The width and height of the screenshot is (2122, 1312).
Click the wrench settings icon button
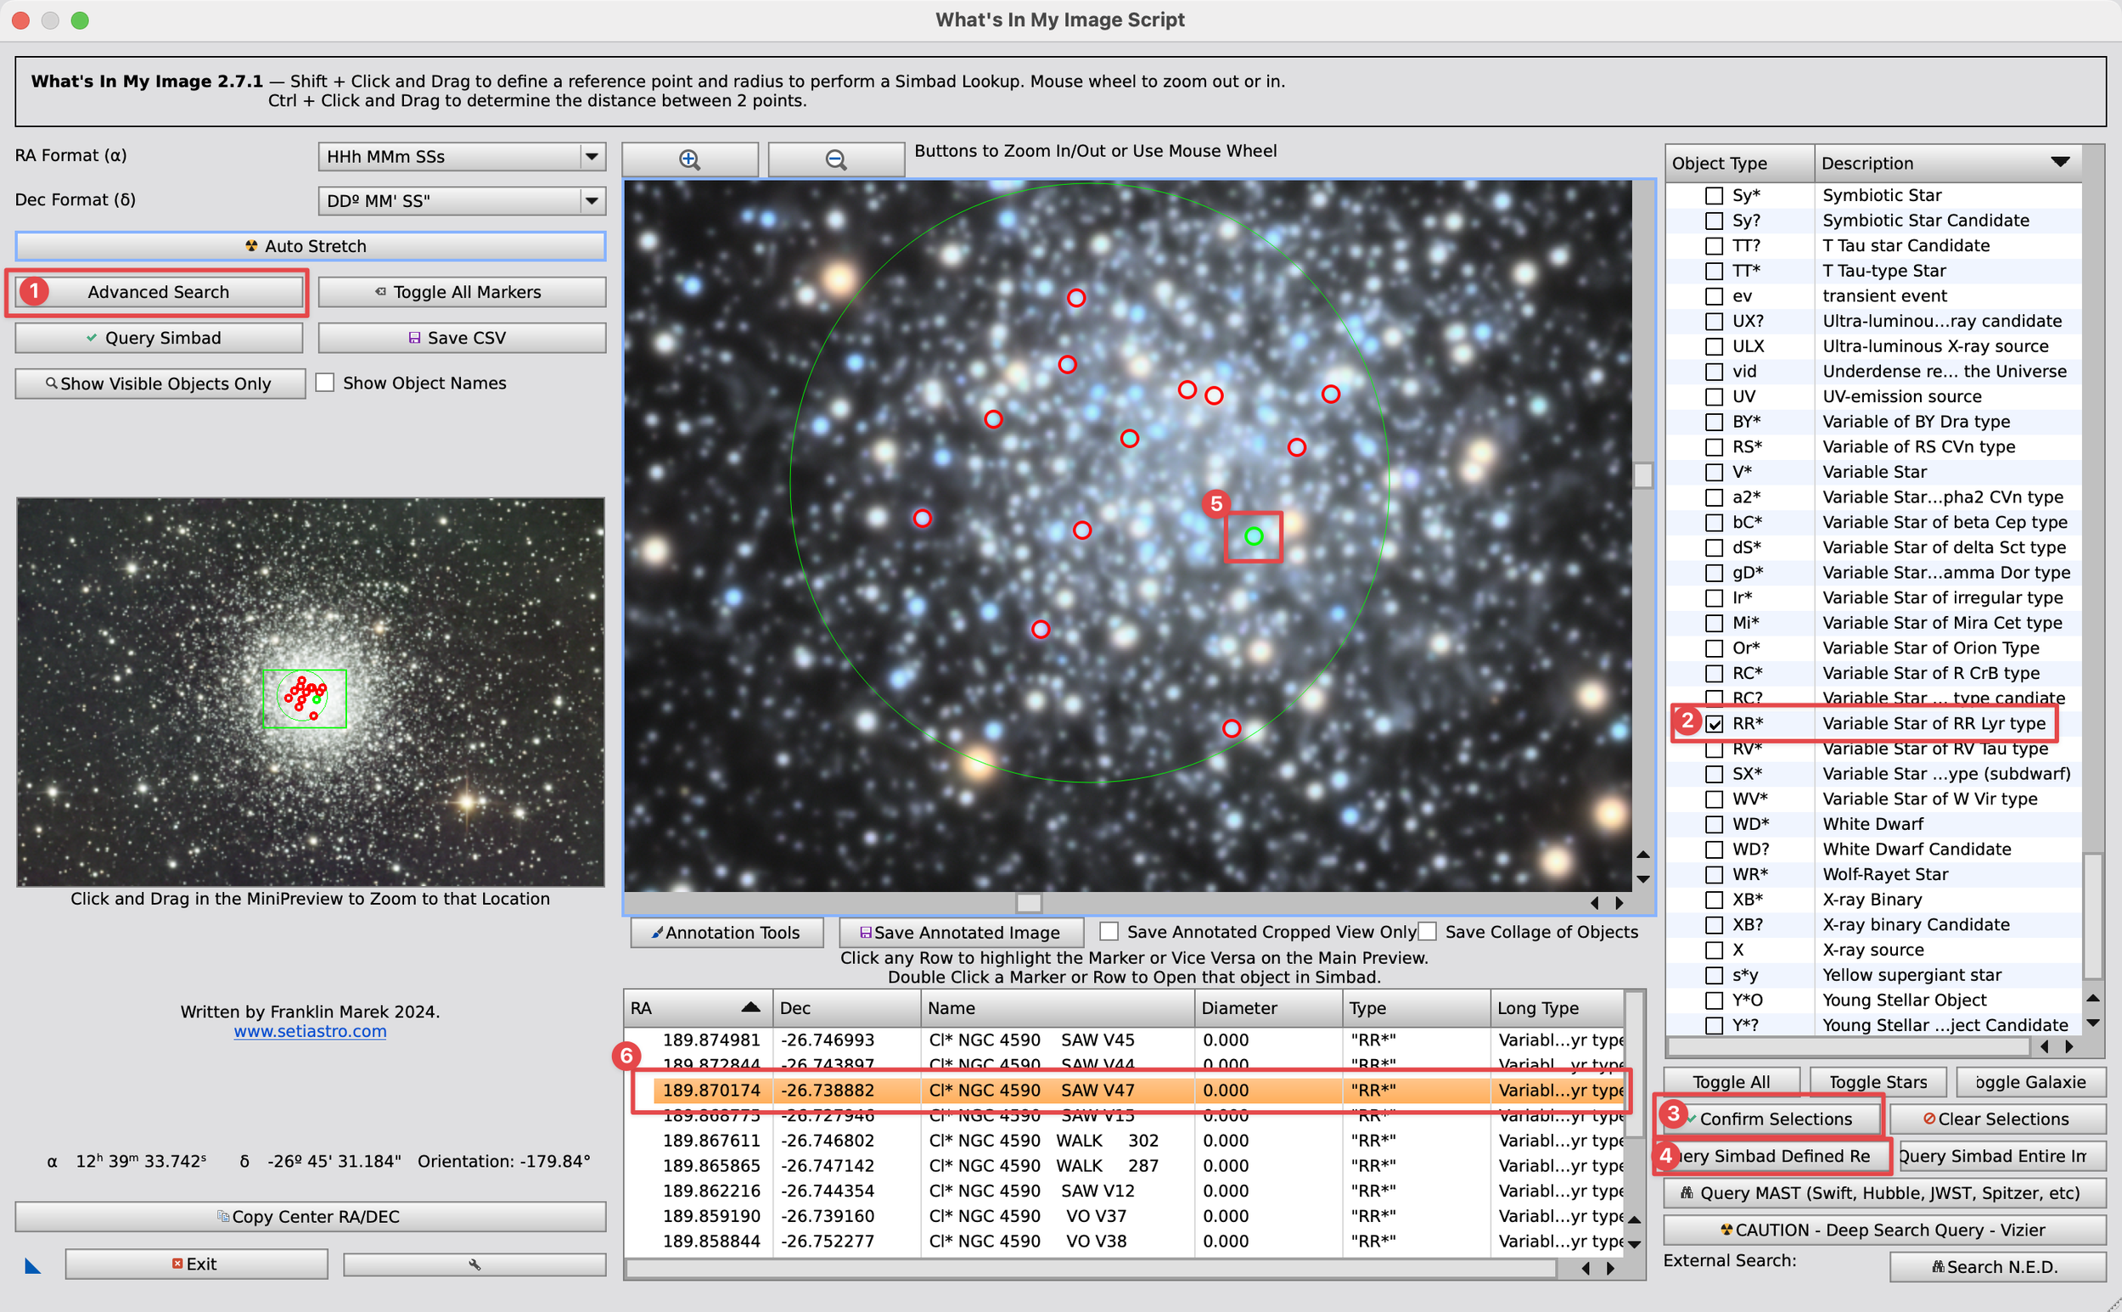click(x=474, y=1264)
